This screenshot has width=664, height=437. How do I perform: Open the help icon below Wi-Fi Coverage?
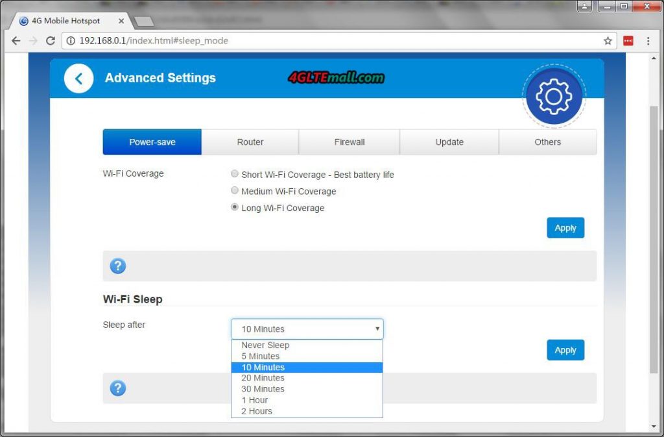tap(117, 266)
